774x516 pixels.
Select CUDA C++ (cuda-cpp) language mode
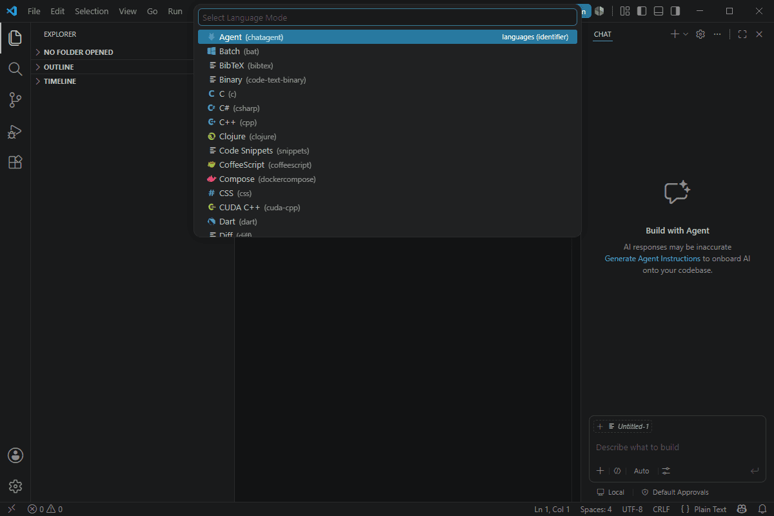coord(388,207)
